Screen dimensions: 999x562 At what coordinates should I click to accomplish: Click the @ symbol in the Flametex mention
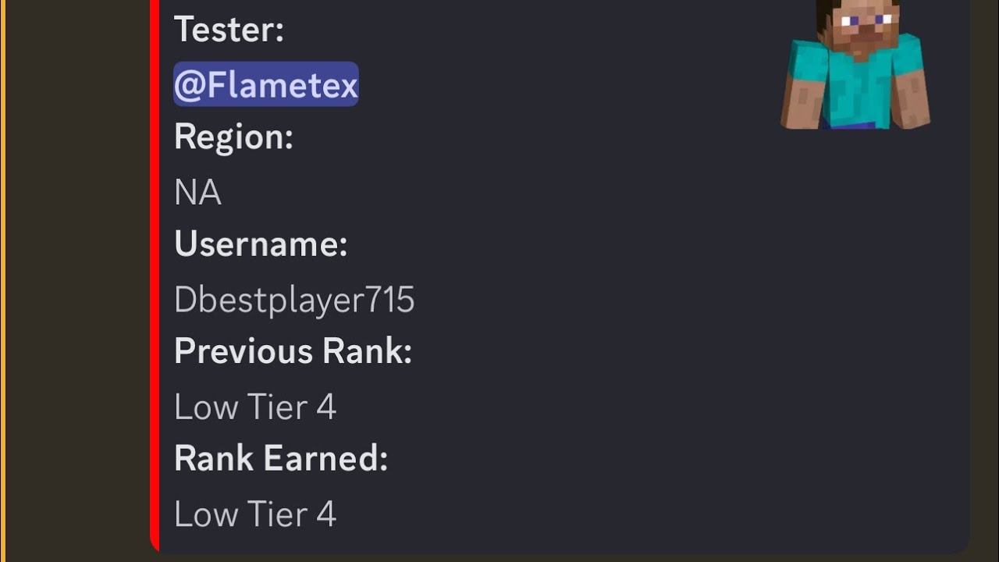pyautogui.click(x=188, y=85)
